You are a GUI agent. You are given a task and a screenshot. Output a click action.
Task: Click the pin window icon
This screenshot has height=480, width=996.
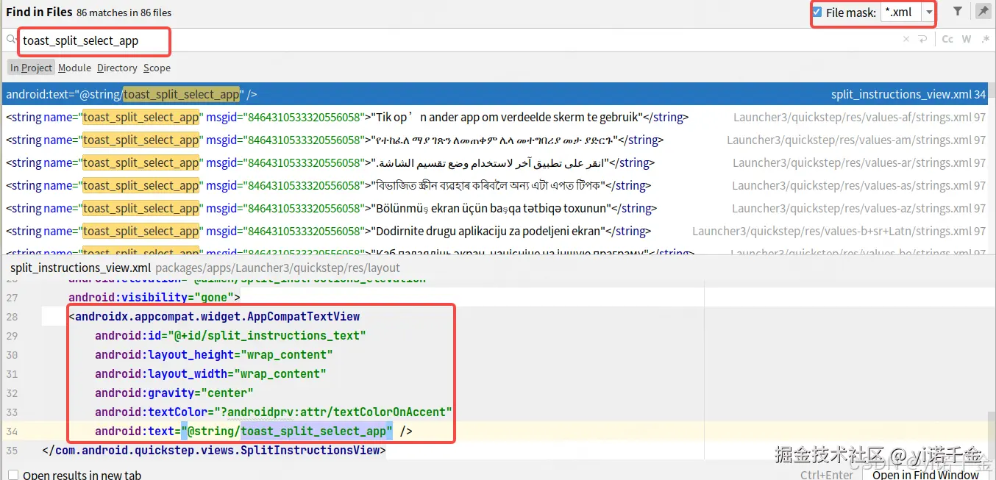(983, 11)
